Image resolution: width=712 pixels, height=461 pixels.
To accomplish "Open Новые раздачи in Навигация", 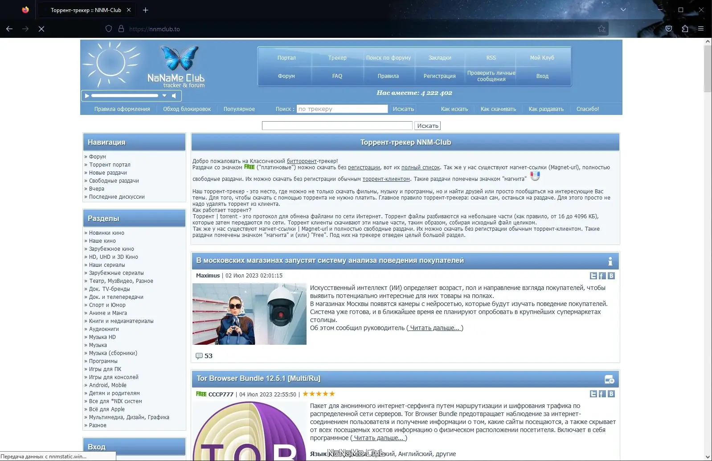I will pyautogui.click(x=108, y=173).
